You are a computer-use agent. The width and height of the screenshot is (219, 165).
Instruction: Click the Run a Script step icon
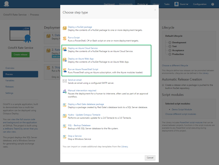(65, 38)
